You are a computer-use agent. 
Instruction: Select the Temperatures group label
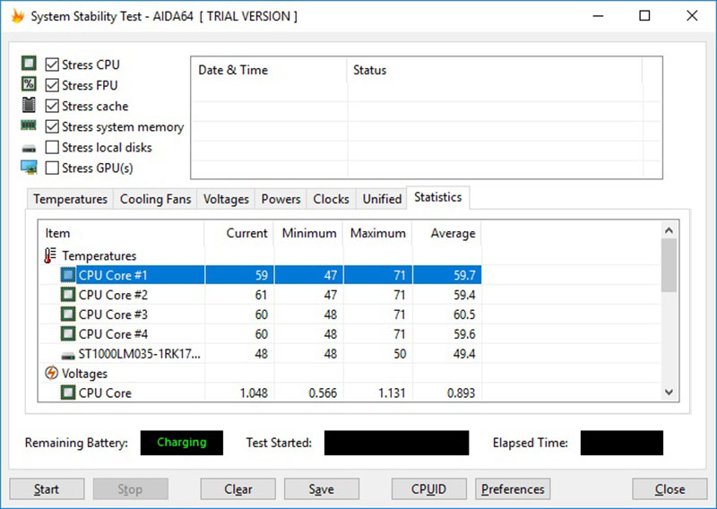coord(99,256)
